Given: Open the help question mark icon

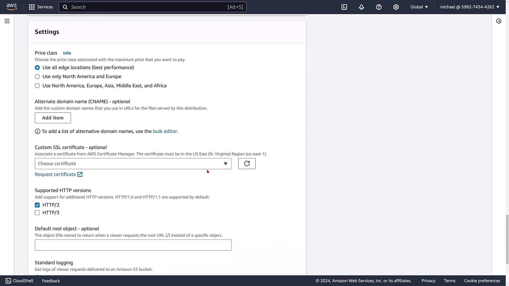Looking at the screenshot, I should tap(379, 7).
